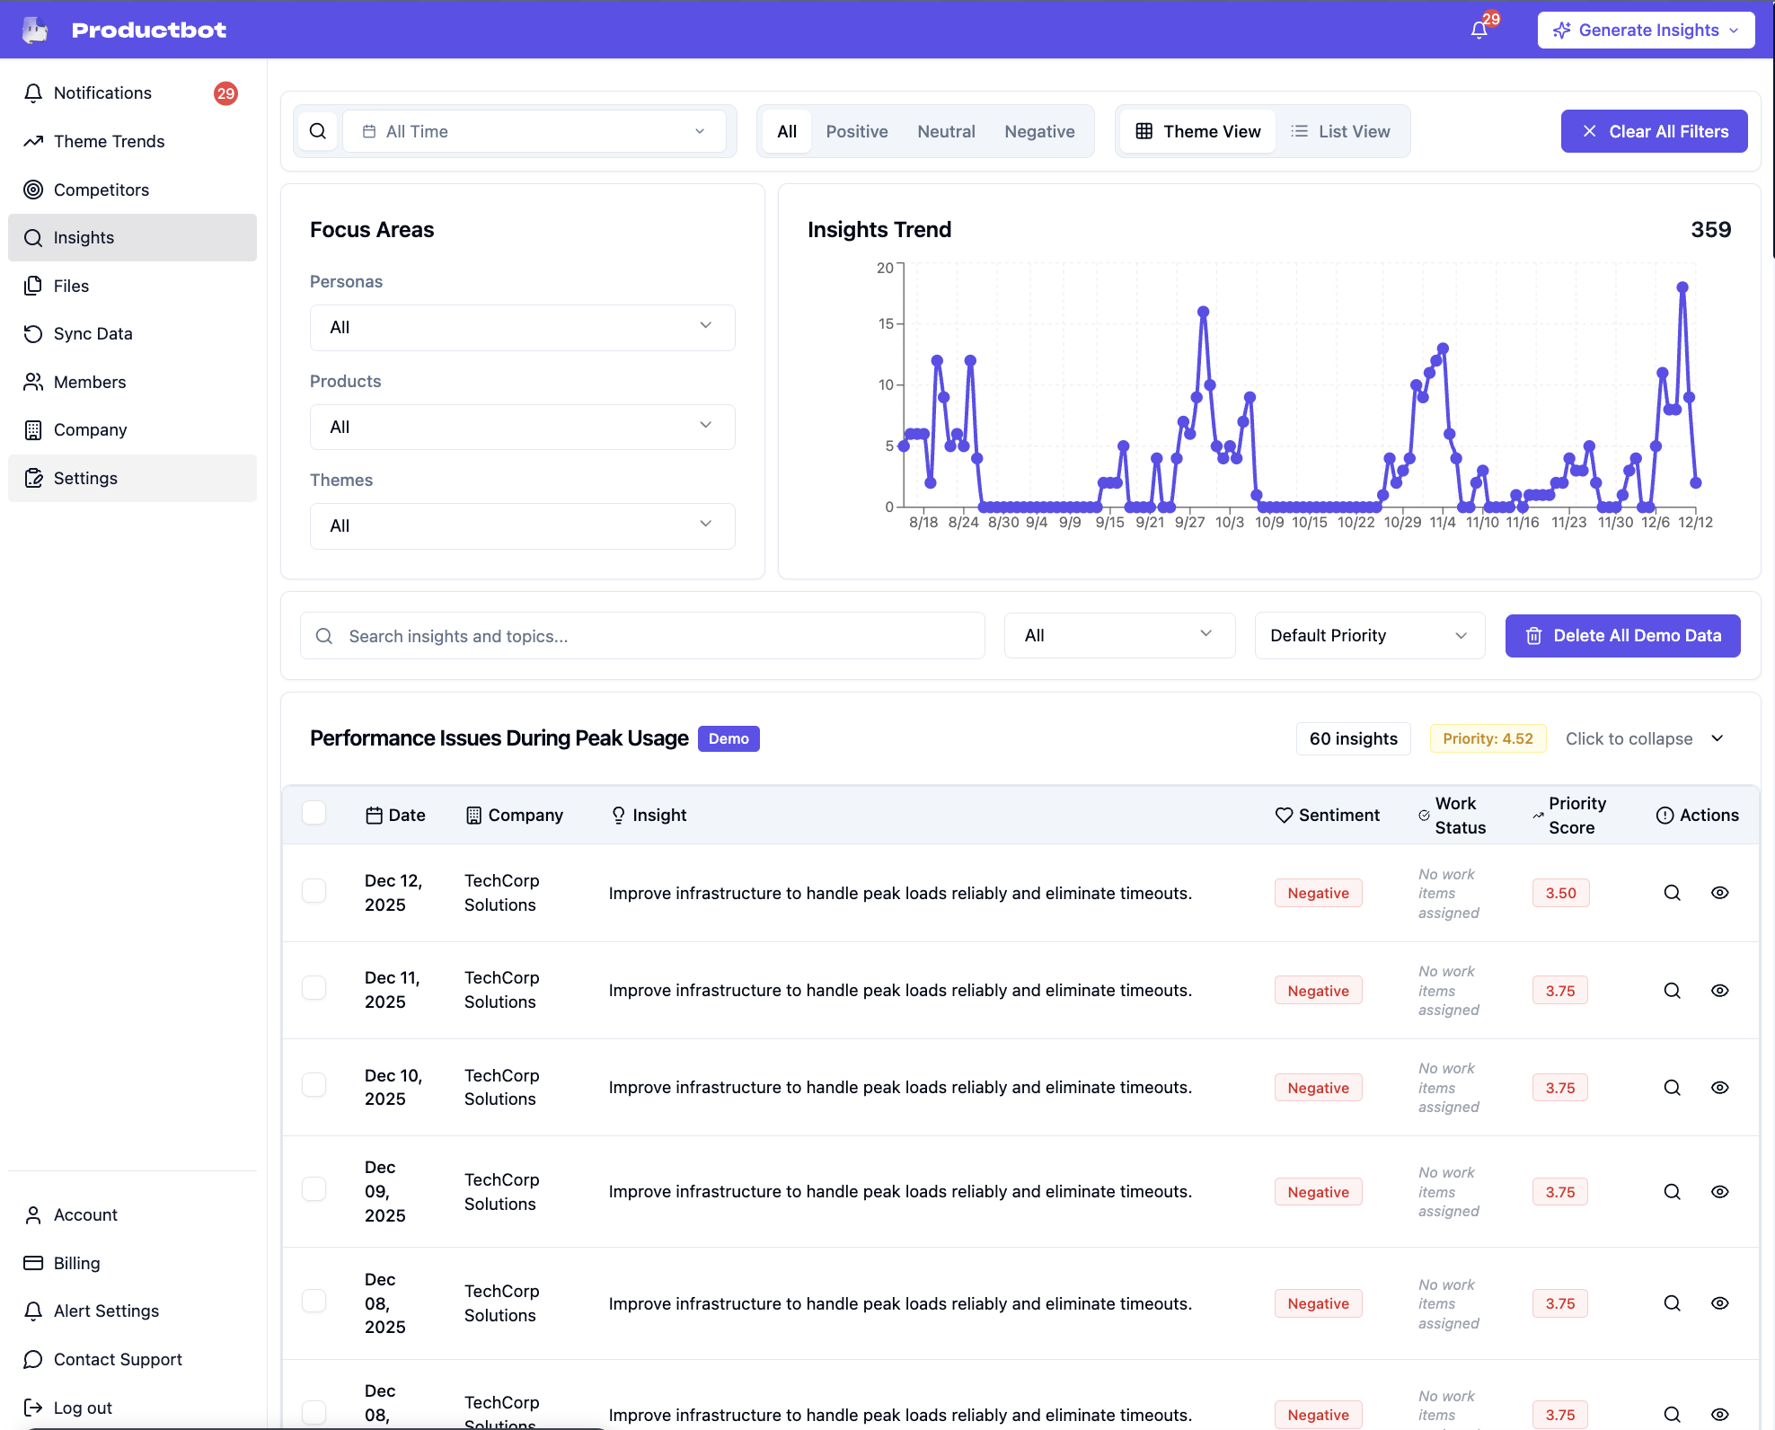
Task: Open Competitors page in sidebar
Action: coord(101,190)
